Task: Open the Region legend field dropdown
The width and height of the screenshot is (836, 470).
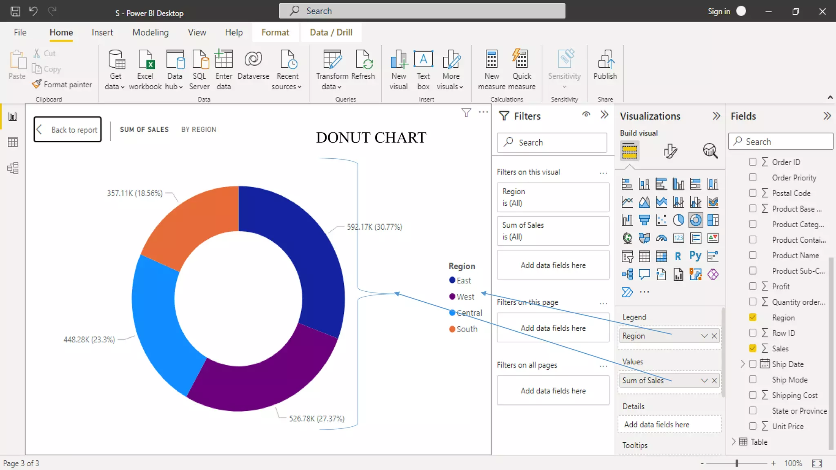Action: [x=704, y=336]
